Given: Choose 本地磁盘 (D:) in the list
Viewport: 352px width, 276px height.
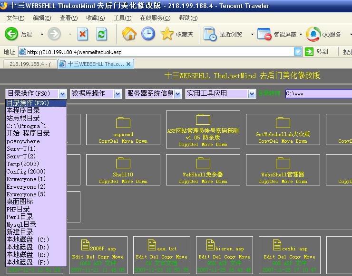Looking at the screenshot, I should (x=36, y=247).
